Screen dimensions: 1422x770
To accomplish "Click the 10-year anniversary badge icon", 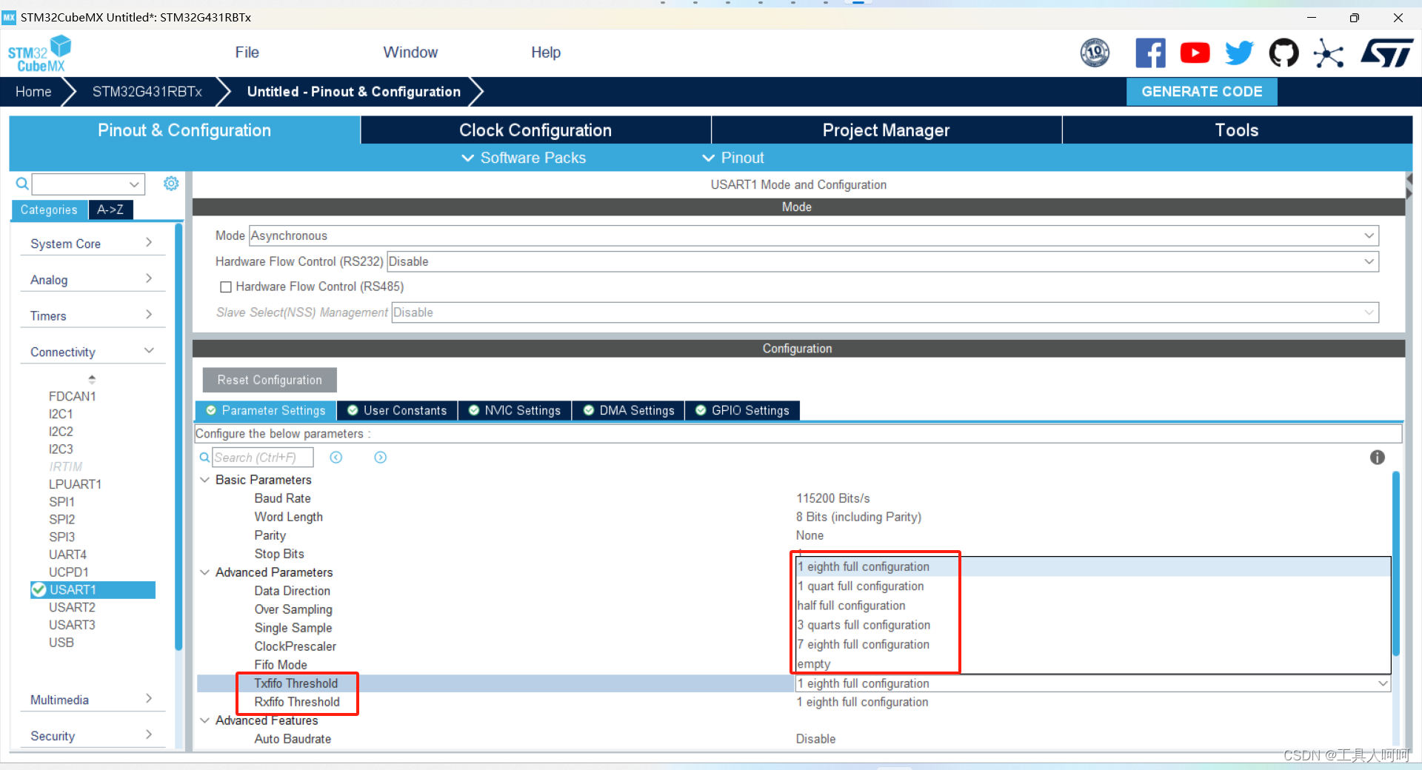I will click(1095, 53).
